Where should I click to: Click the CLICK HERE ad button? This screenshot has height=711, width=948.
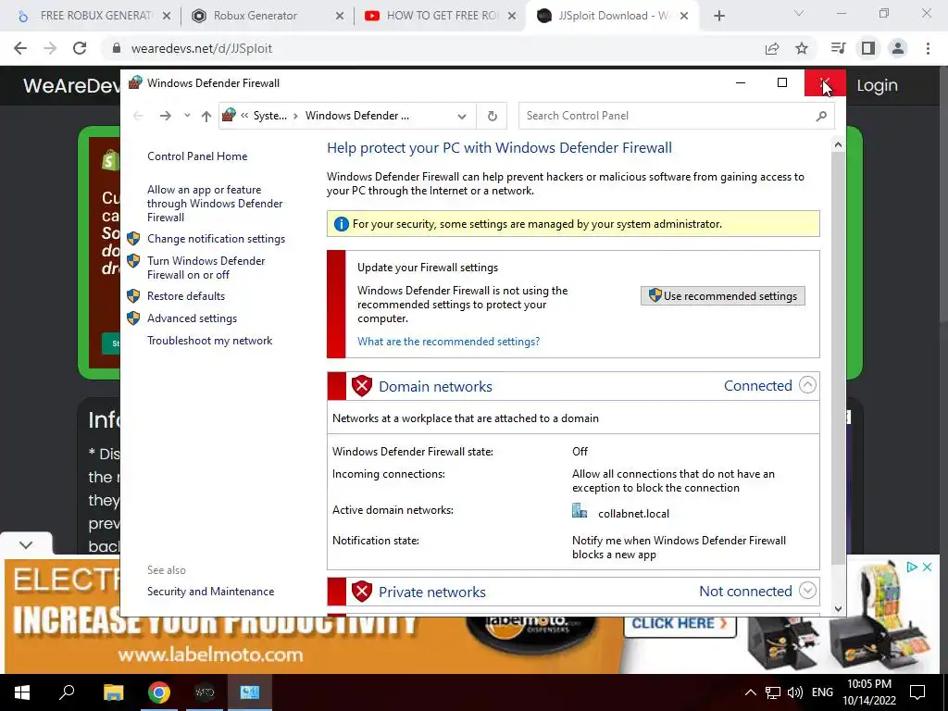click(x=680, y=623)
